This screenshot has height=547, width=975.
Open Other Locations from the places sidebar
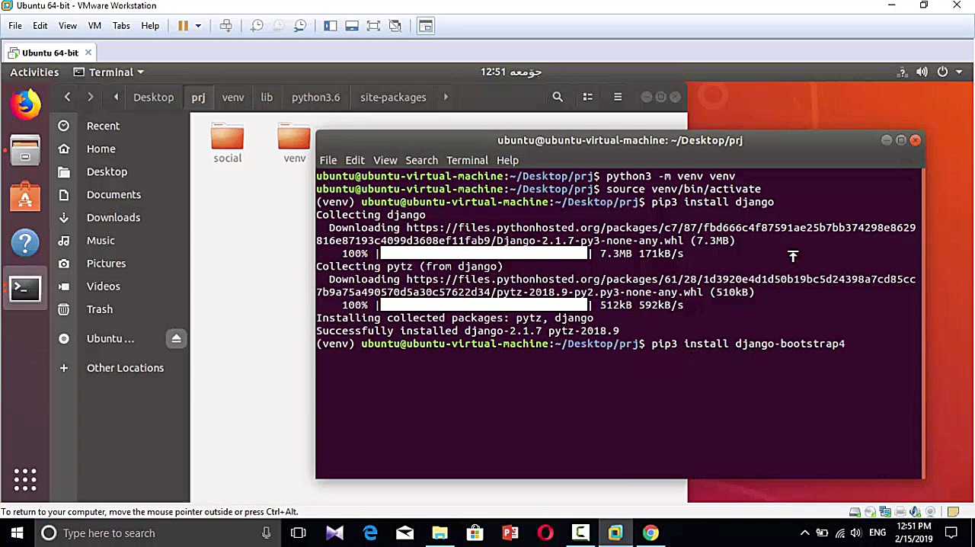click(x=125, y=368)
